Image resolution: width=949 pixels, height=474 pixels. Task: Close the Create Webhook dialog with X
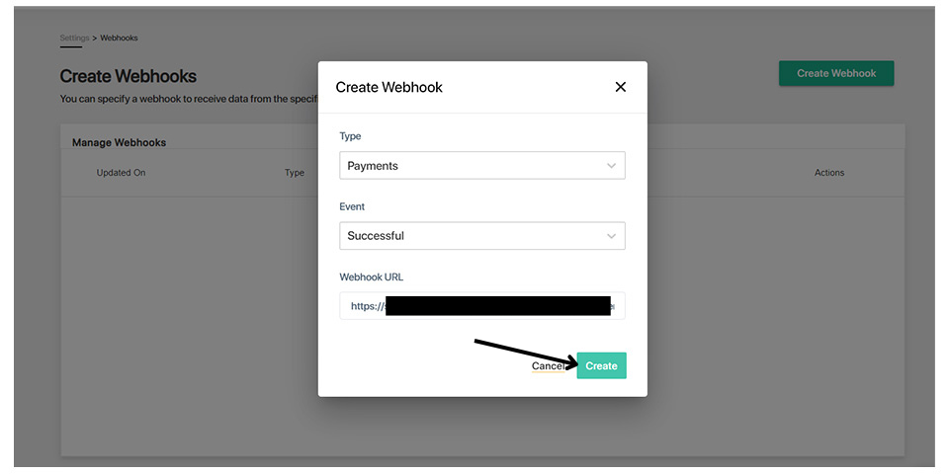click(x=621, y=87)
